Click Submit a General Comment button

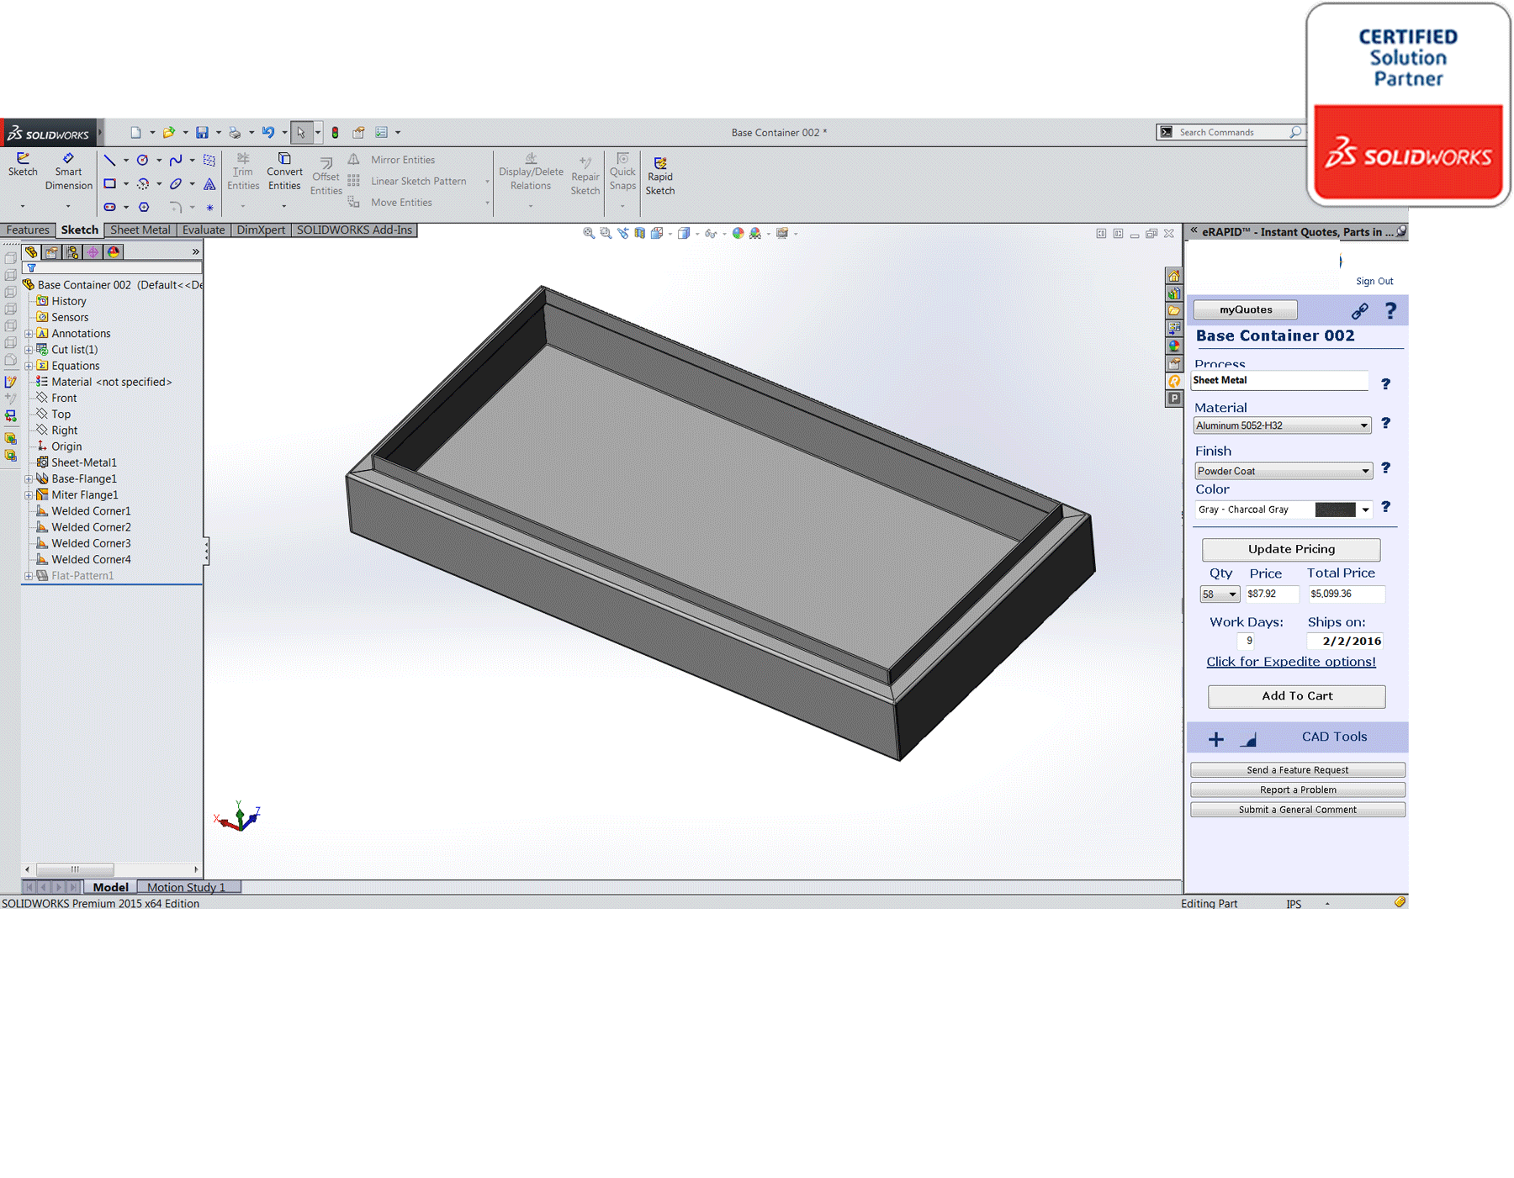(x=1297, y=810)
